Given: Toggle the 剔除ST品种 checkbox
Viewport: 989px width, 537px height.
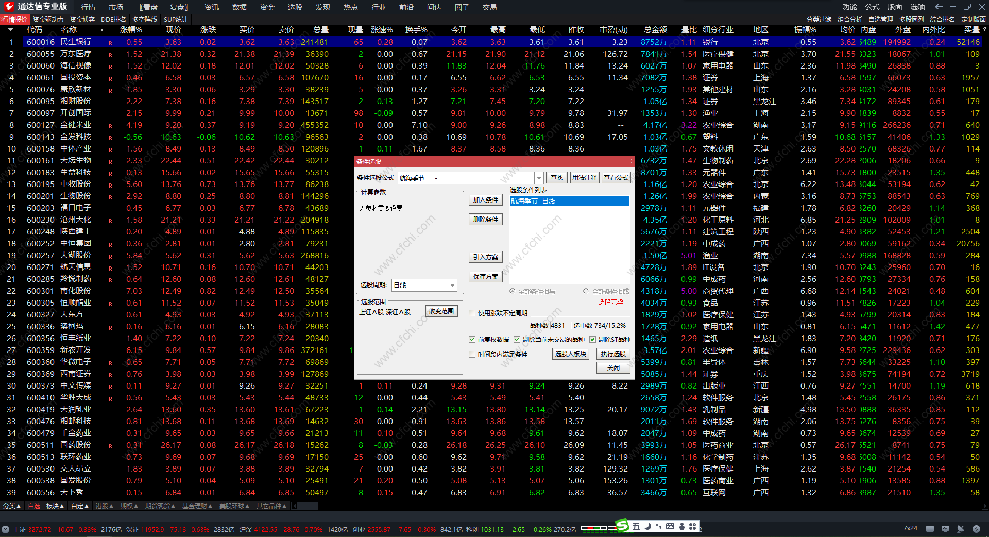Looking at the screenshot, I should point(593,339).
